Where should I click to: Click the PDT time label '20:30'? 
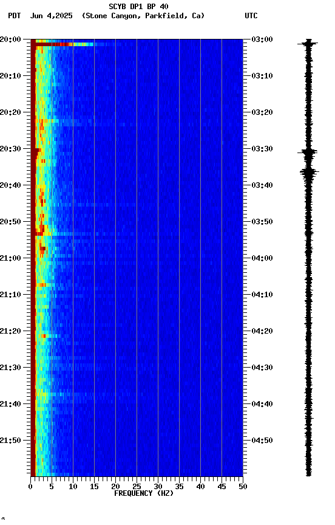point(10,149)
